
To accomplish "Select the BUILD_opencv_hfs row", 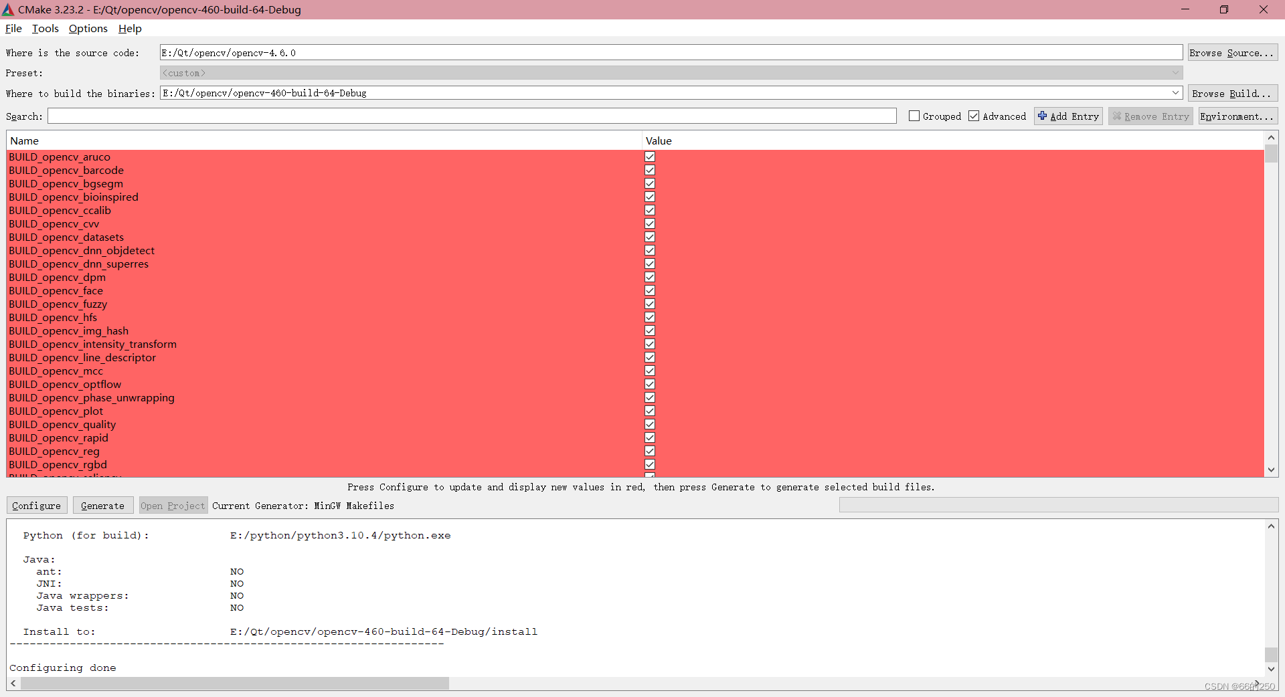I will point(635,317).
